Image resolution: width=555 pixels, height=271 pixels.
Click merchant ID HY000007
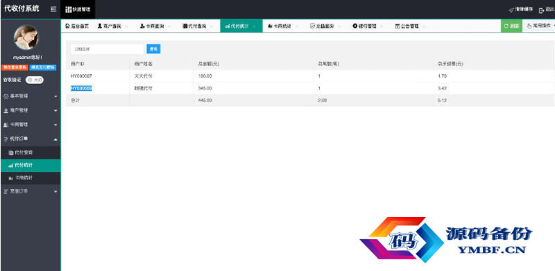(x=81, y=76)
